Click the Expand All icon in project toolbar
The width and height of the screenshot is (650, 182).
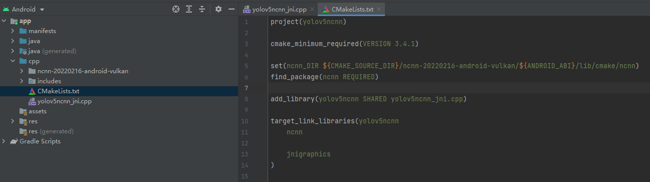point(189,9)
